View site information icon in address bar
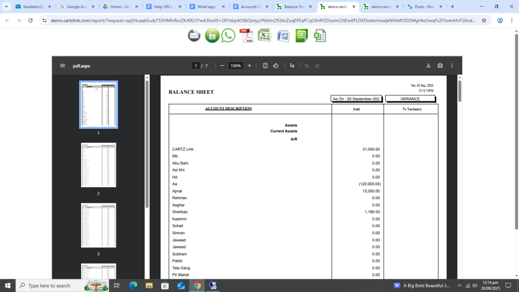Screen dimensions: 519x292 45,20
